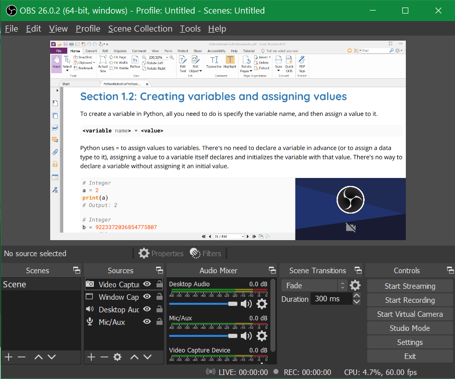Screen dimensions: 455x379
Task: Open Mic/Aux audio settings gear
Action: (x=262, y=336)
